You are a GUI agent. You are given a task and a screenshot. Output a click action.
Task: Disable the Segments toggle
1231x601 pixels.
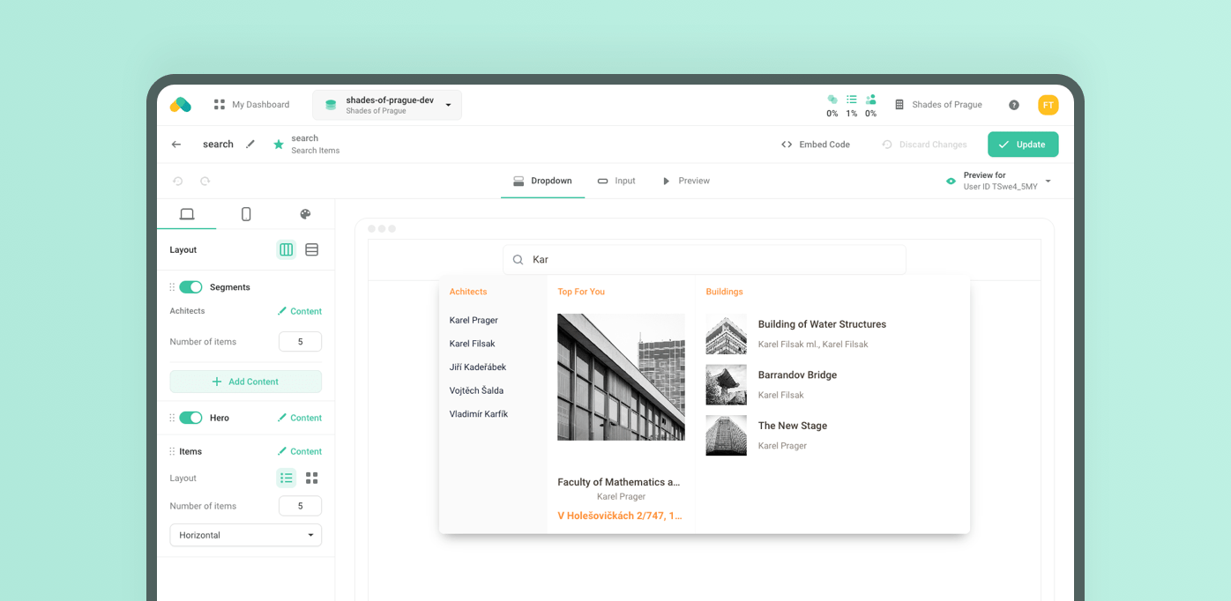[190, 287]
